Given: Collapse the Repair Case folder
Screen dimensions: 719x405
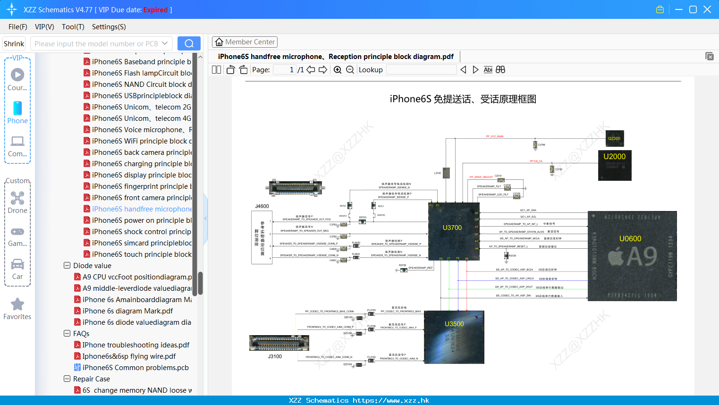Looking at the screenshot, I should pyautogui.click(x=67, y=379).
